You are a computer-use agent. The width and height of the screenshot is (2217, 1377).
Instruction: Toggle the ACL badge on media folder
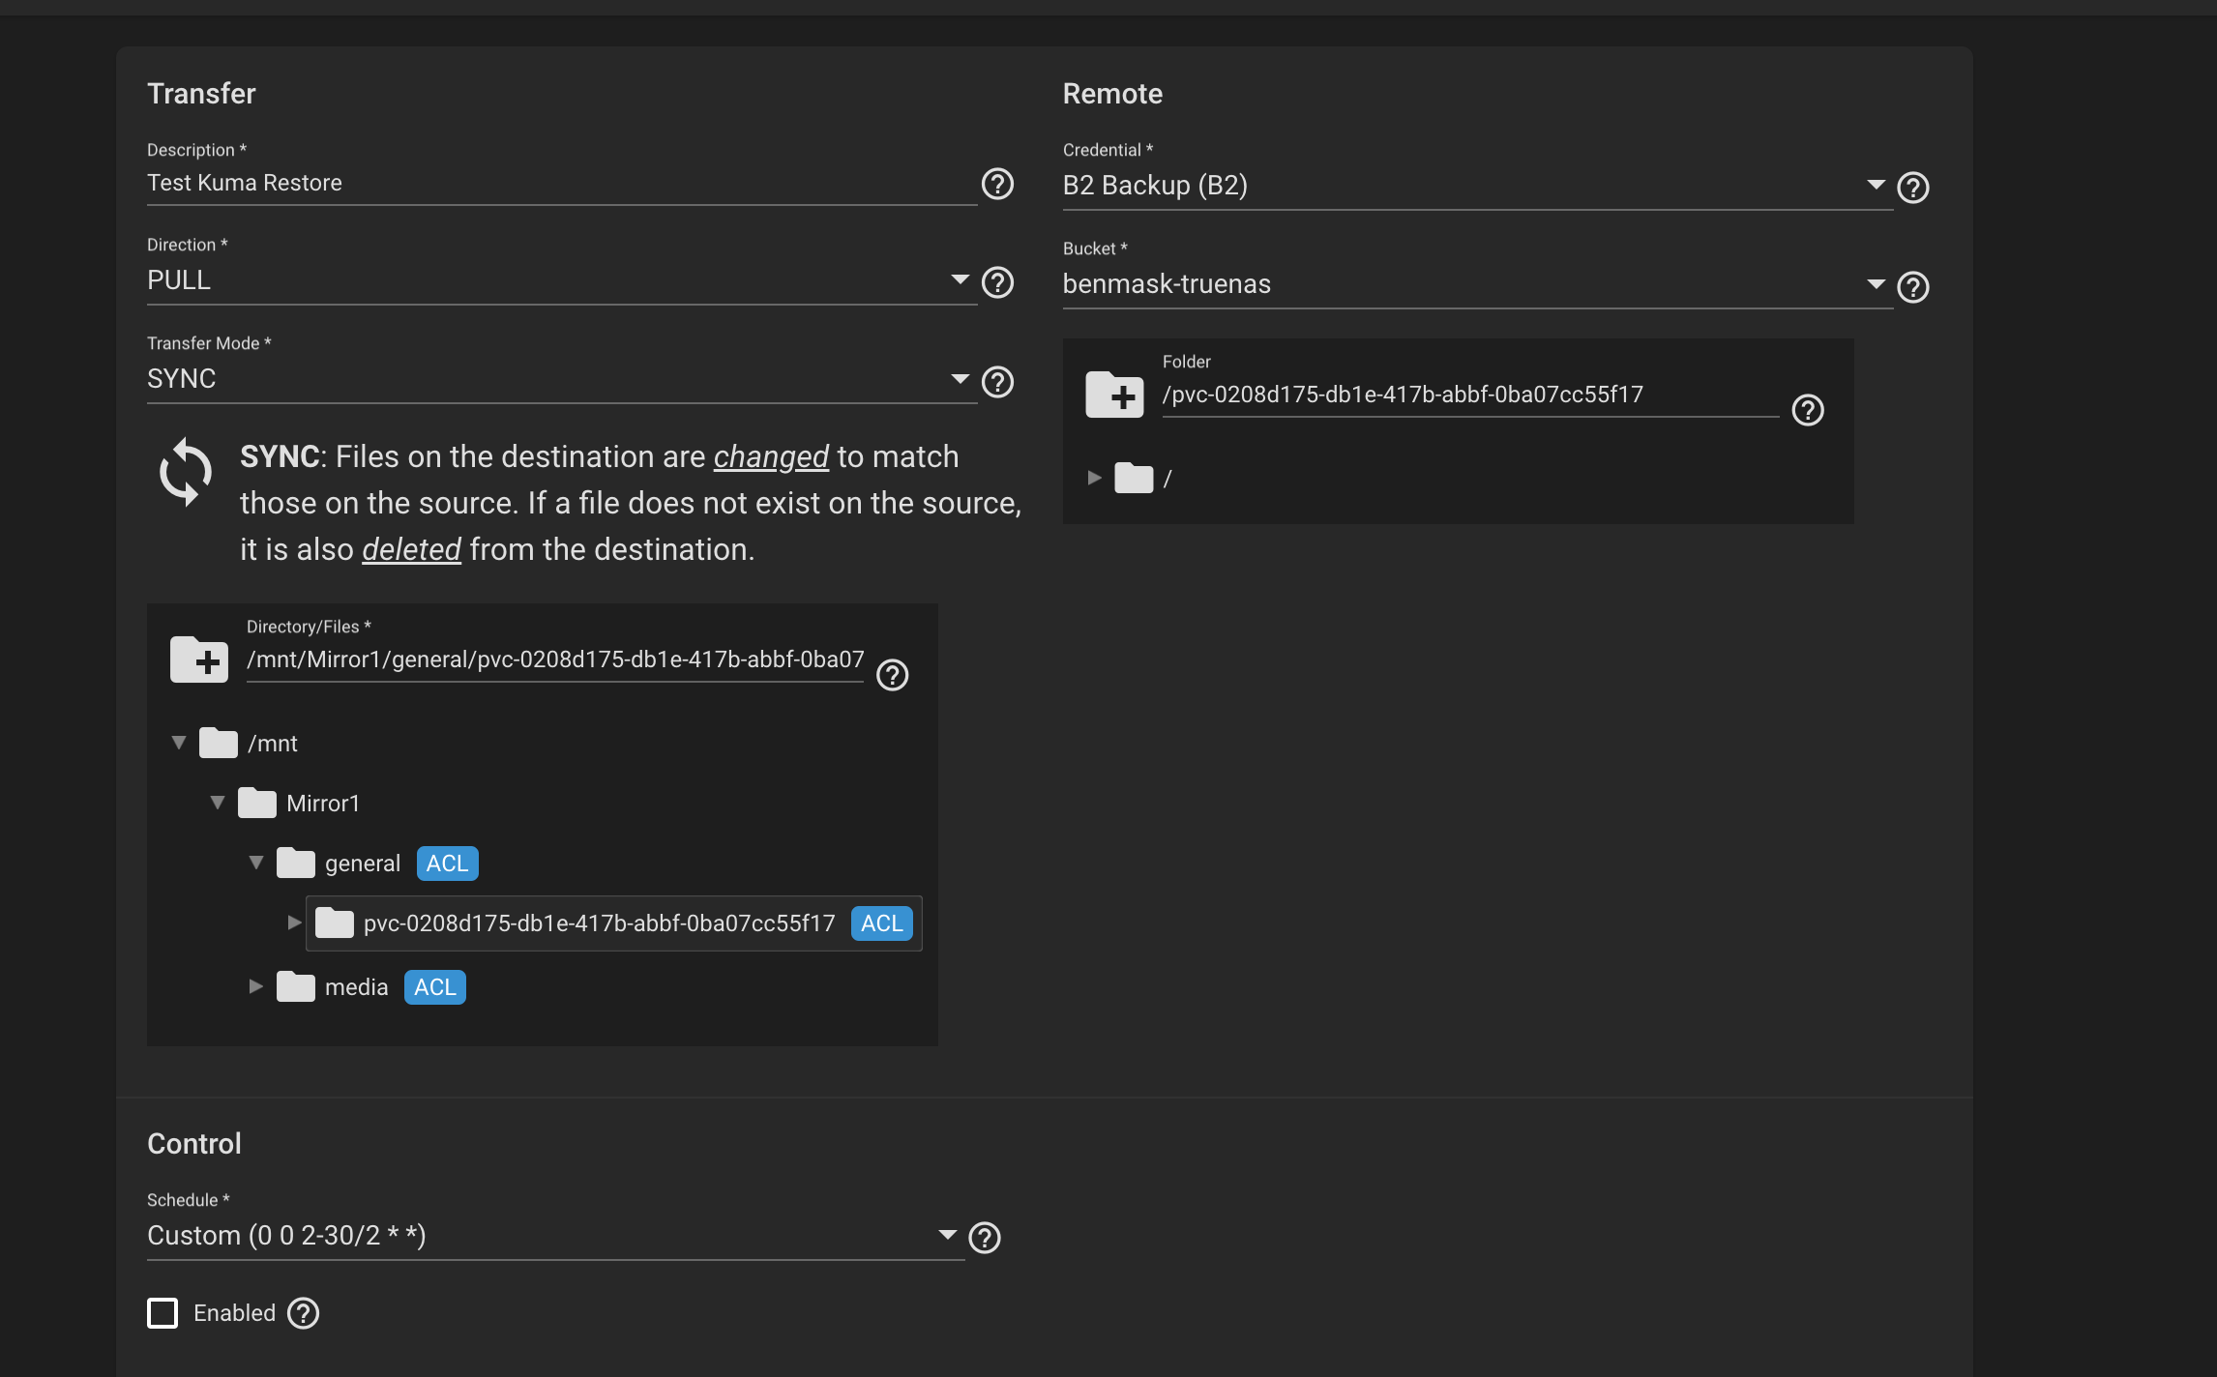pos(434,986)
